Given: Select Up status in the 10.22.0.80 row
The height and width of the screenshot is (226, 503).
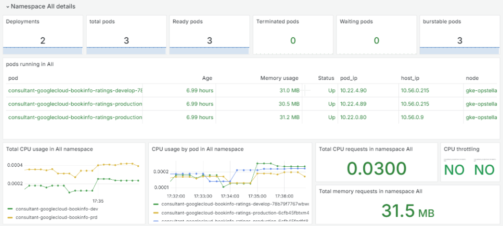Looking at the screenshot, I should (x=331, y=118).
